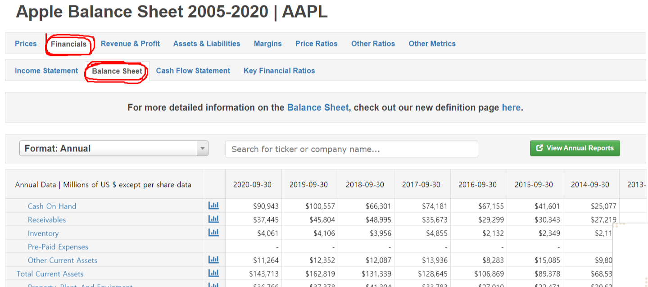This screenshot has width=648, height=287.
Task: Select the 2017-09-30 column header
Action: pyautogui.click(x=421, y=185)
